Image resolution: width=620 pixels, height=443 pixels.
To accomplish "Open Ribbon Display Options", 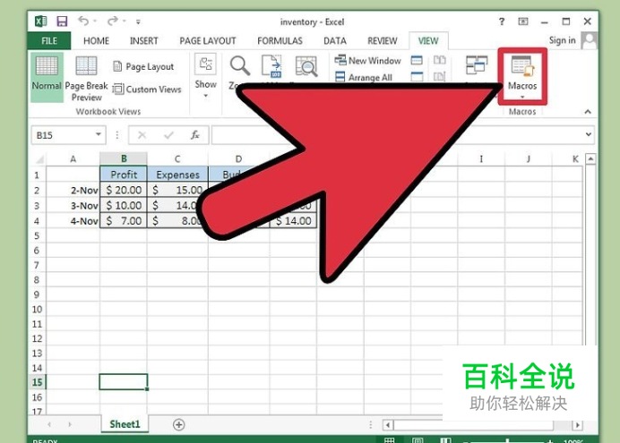I will coord(522,21).
